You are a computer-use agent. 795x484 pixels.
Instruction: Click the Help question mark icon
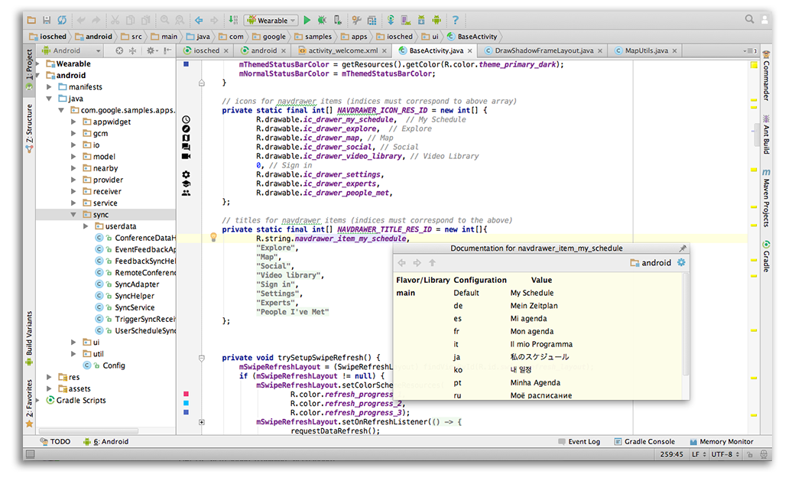coord(456,21)
